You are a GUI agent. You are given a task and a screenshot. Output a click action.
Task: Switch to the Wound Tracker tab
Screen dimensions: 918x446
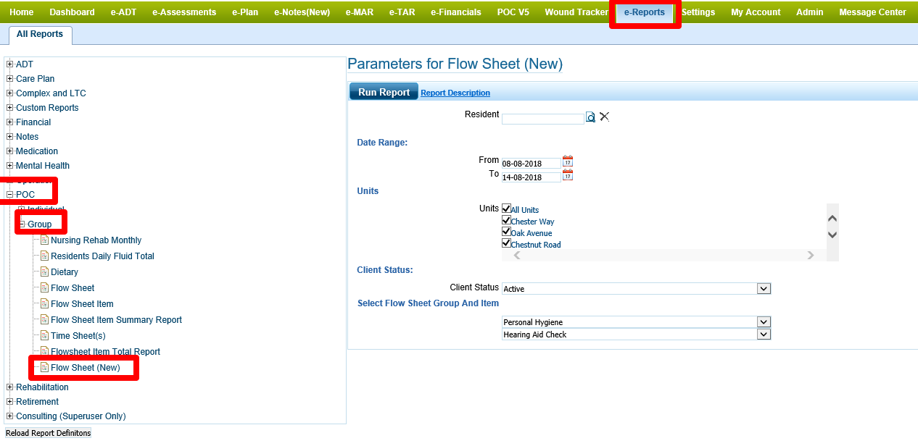pos(576,12)
